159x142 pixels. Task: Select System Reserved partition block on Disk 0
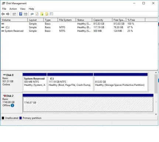35,82
